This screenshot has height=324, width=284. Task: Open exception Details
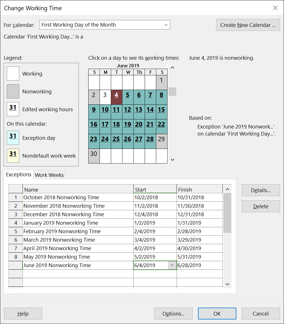point(261,190)
